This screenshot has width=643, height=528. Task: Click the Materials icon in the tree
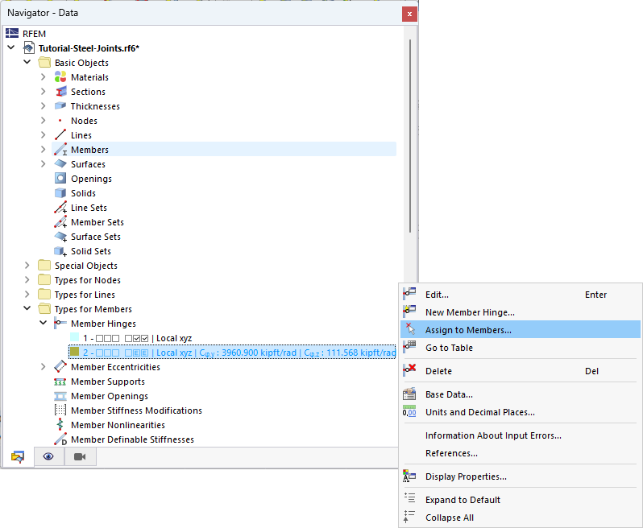click(60, 77)
